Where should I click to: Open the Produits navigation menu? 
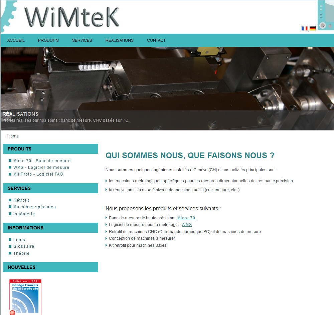pyautogui.click(x=48, y=40)
